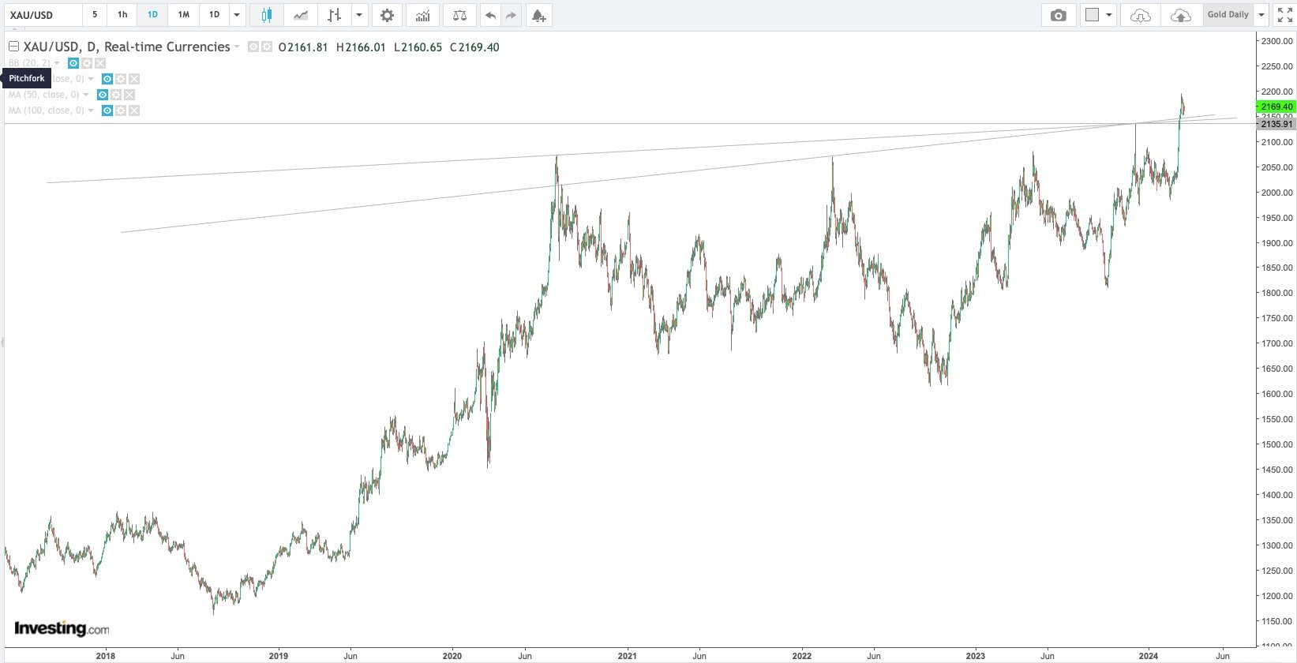This screenshot has width=1297, height=663.
Task: Click the grey 2135.91 horizontal line label
Action: coord(1276,124)
